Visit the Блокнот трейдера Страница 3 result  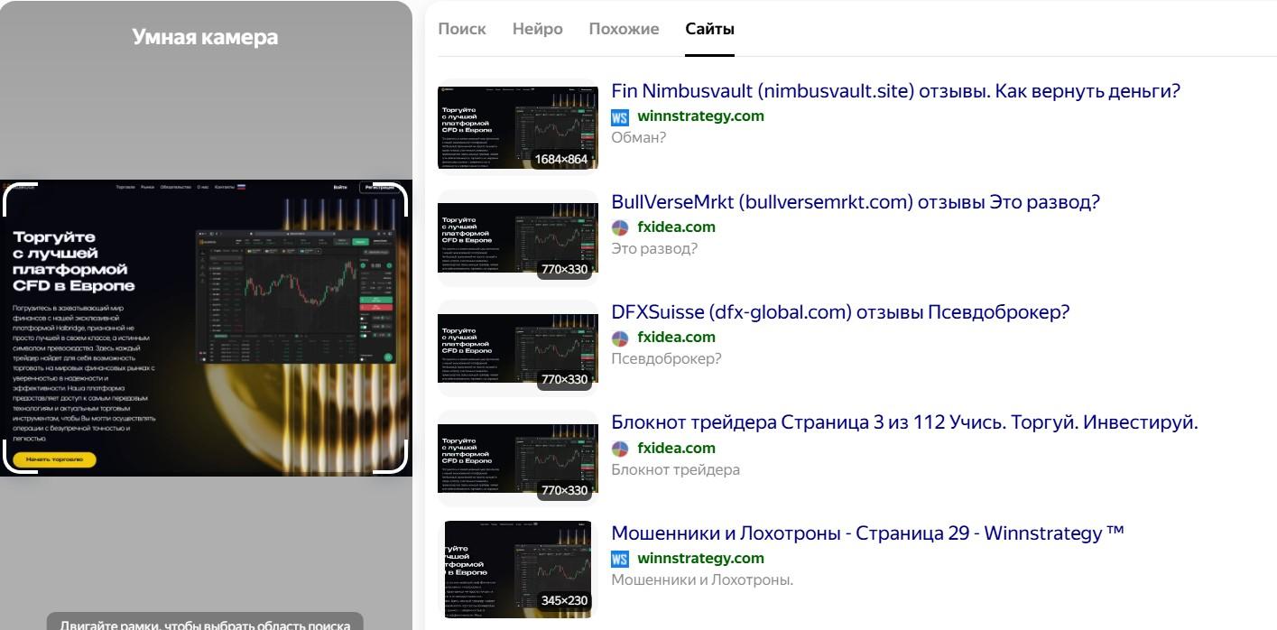[904, 422]
